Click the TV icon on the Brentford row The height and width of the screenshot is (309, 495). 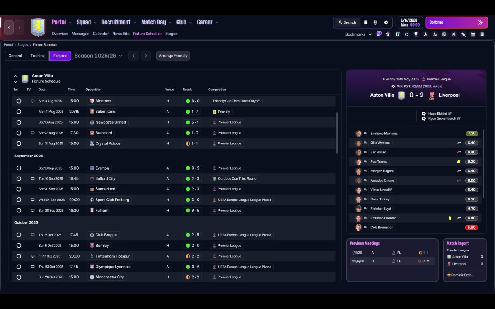33,133
